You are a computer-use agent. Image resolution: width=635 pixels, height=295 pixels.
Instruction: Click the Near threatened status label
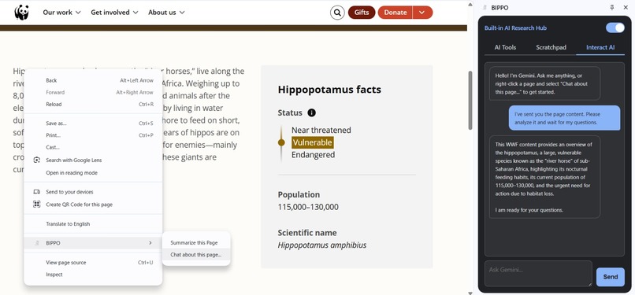321,130
